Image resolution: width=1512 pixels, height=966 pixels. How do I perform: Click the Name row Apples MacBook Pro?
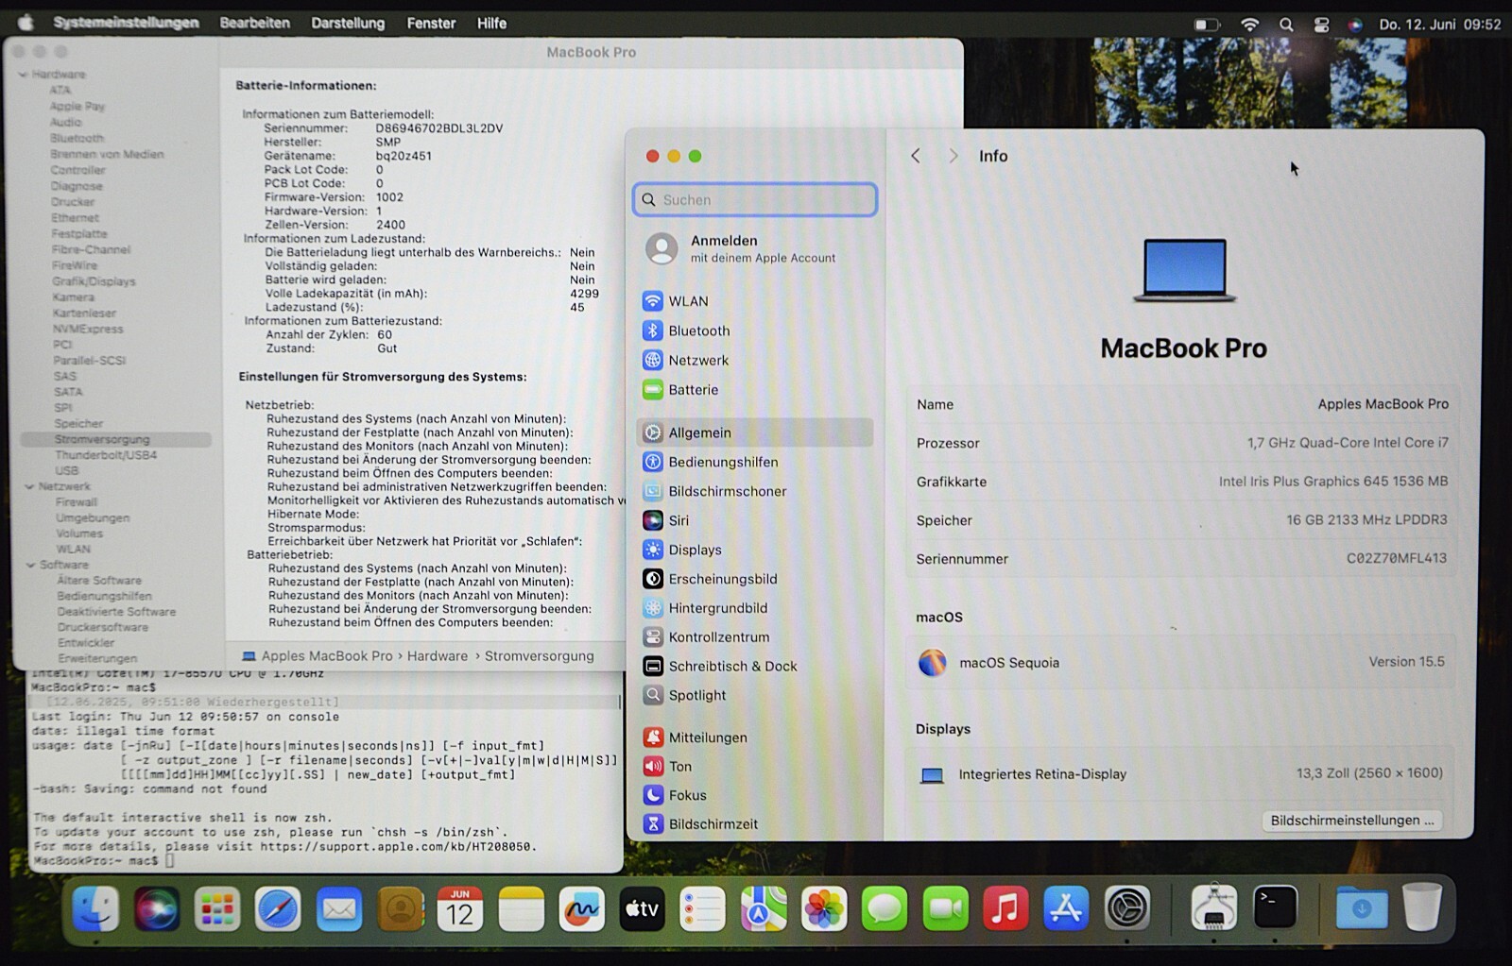pos(1181,404)
